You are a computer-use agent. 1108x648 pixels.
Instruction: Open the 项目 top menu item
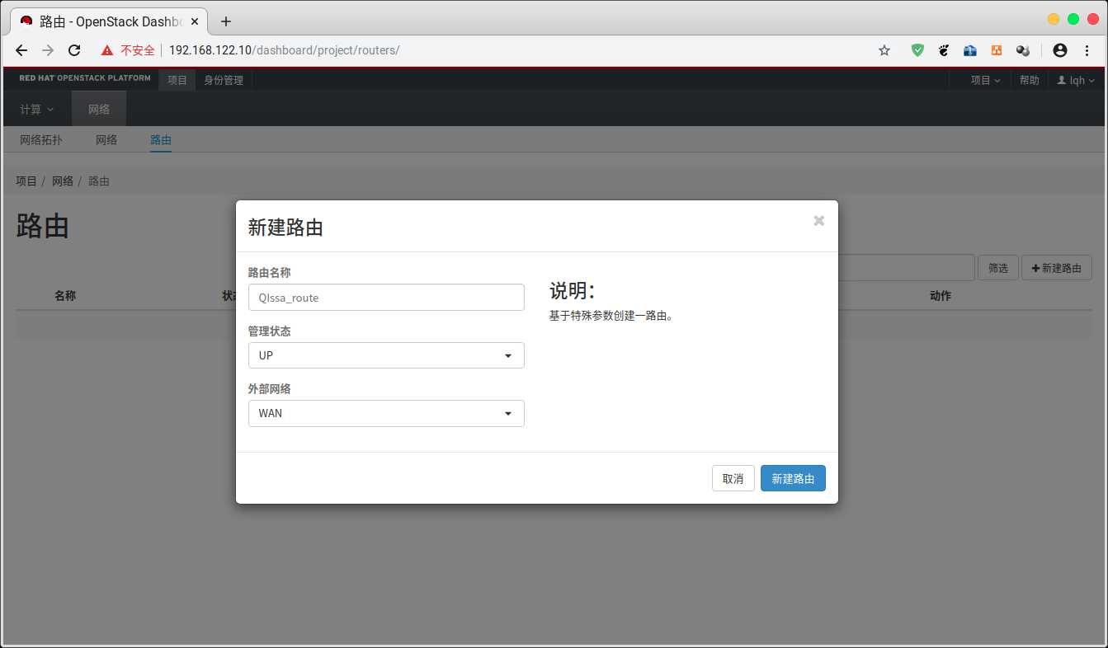pyautogui.click(x=177, y=80)
